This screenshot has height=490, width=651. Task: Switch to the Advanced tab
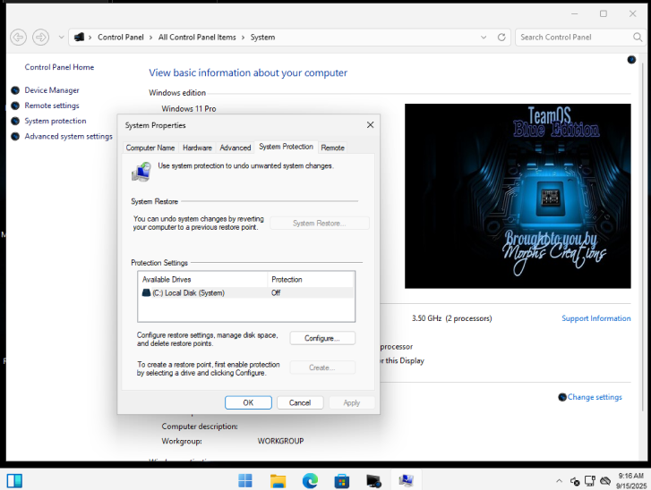(x=236, y=148)
